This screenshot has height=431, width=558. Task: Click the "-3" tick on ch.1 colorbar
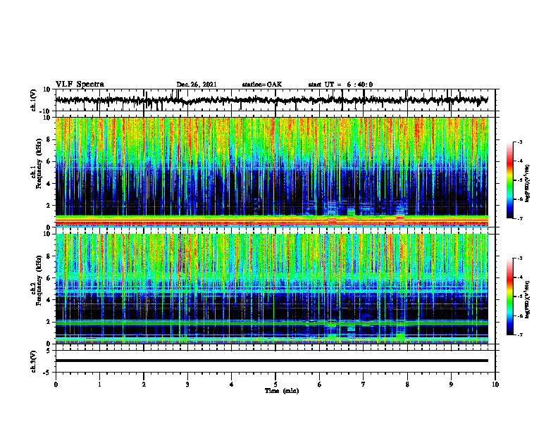point(519,142)
